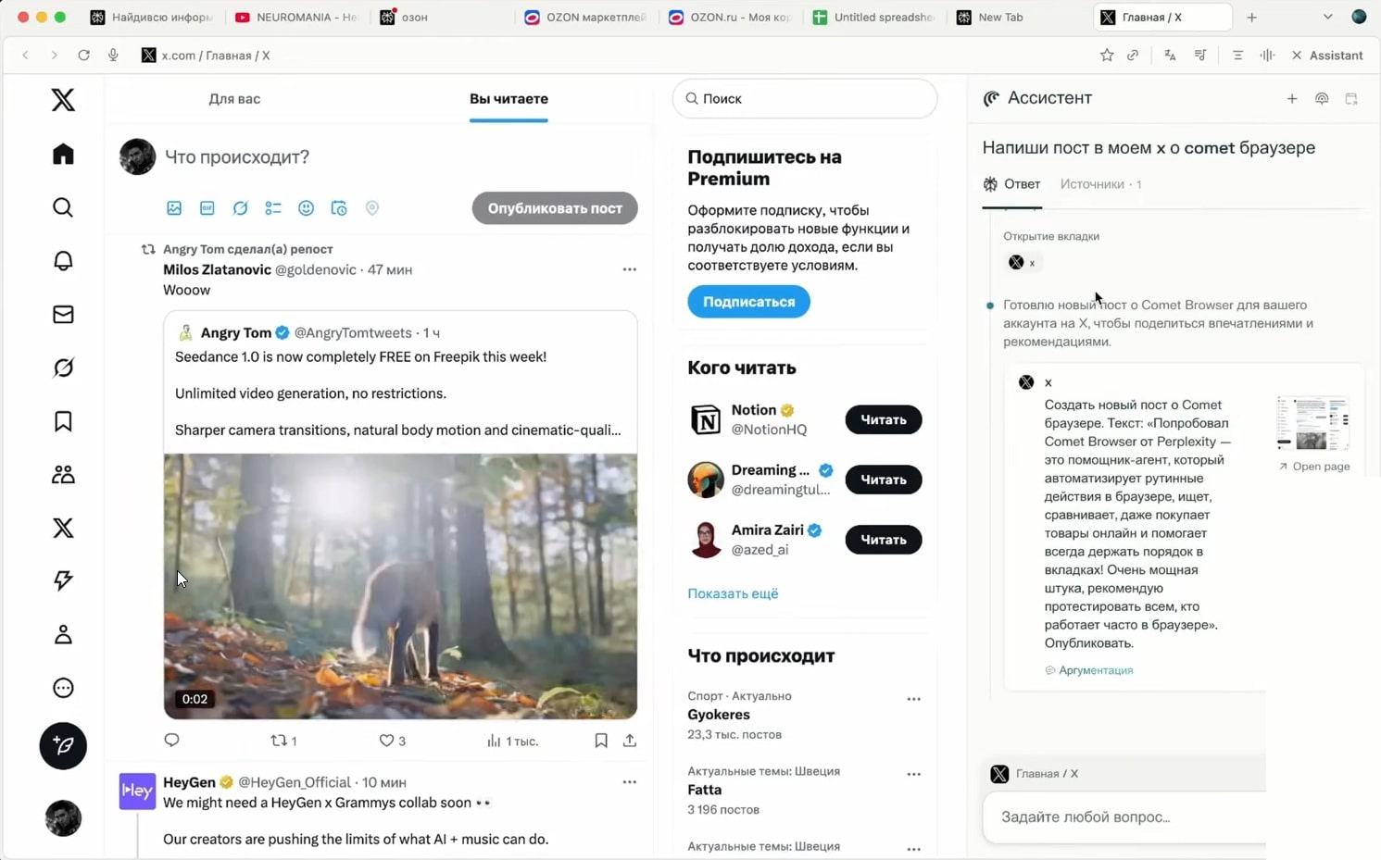Open Grok icon in left sidebar
The height and width of the screenshot is (860, 1381).
[63, 368]
